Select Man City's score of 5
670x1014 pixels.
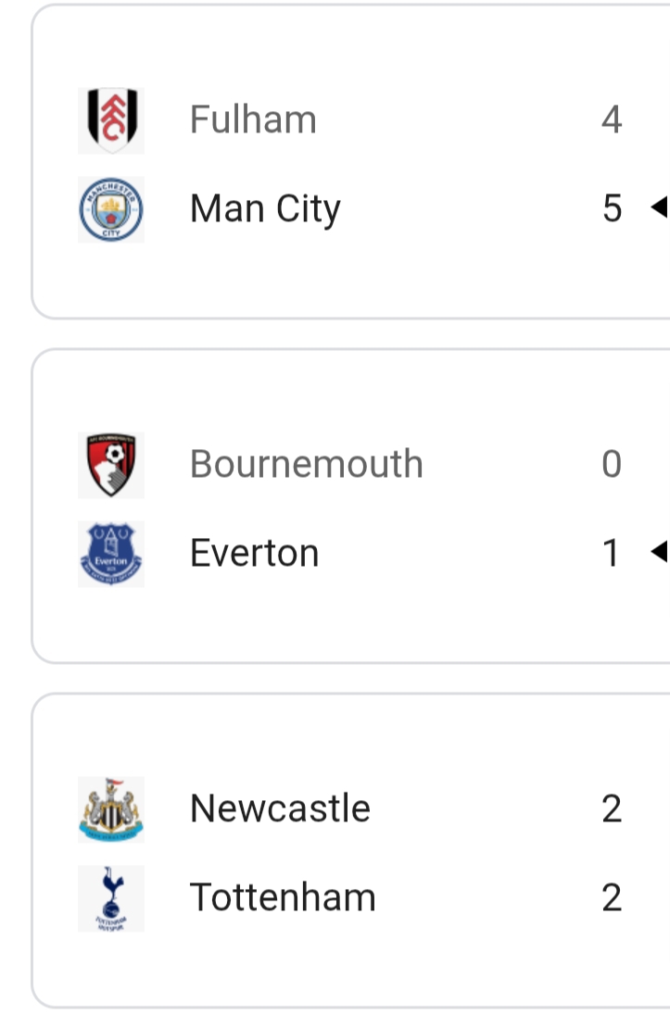click(612, 209)
